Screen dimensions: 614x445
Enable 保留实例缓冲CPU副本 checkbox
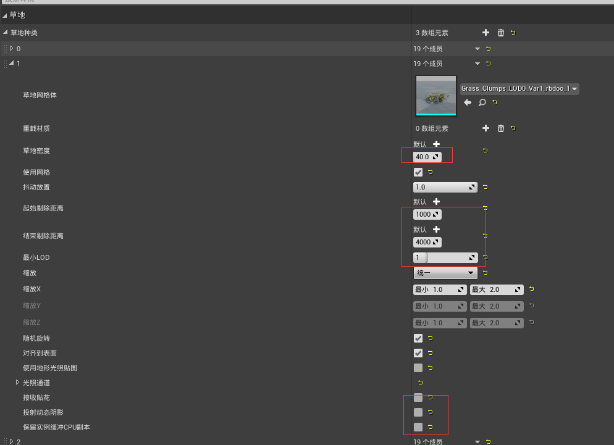click(x=418, y=427)
